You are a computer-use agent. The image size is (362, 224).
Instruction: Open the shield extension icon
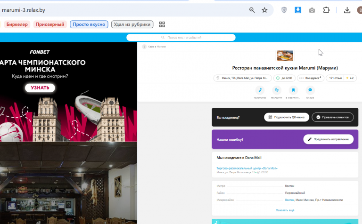[x=284, y=10]
